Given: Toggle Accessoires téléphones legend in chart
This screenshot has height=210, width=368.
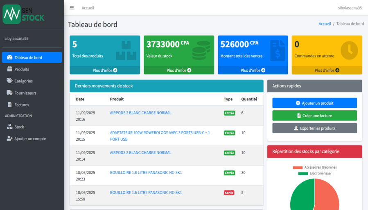Looking at the screenshot, I should click(314, 167).
